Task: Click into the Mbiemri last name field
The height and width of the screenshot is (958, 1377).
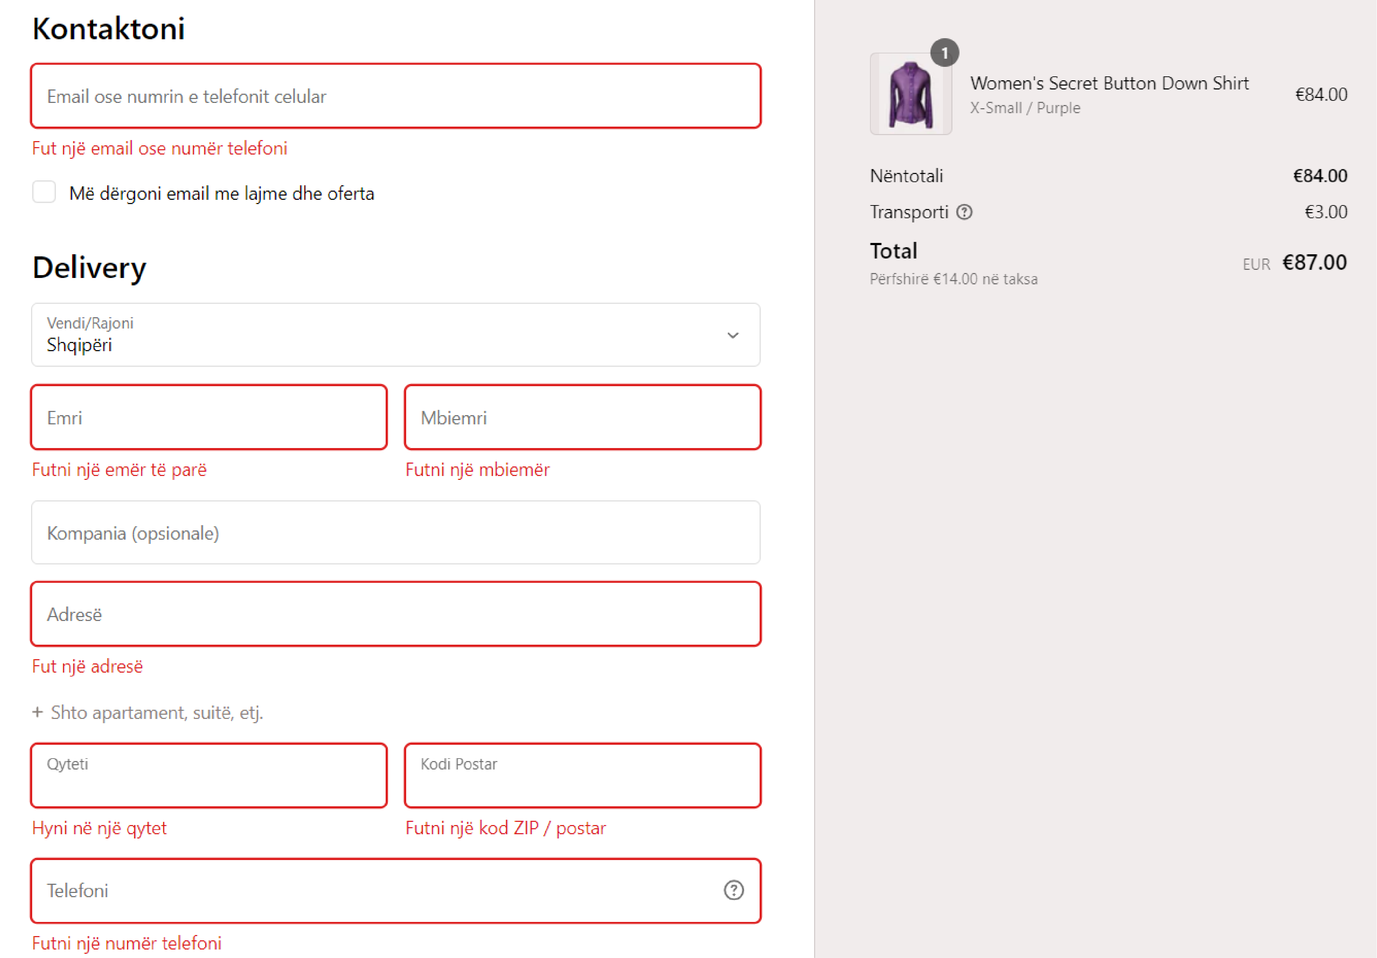Action: [x=582, y=417]
